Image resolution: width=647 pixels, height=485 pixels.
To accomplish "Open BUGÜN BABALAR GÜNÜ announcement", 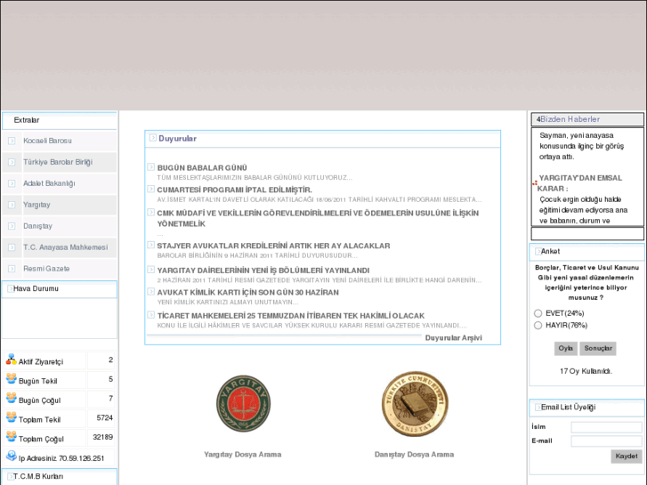I will [202, 168].
